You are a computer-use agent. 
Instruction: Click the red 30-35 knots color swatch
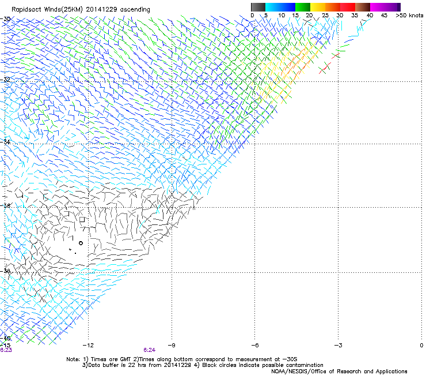click(348, 7)
